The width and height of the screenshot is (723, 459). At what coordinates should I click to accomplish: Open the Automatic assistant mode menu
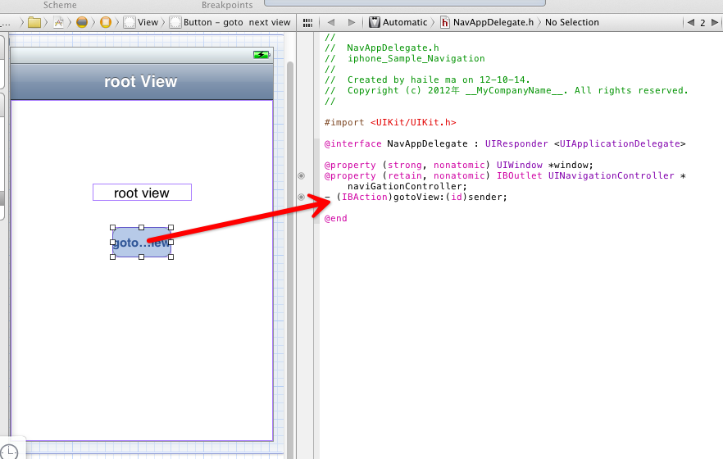point(398,22)
